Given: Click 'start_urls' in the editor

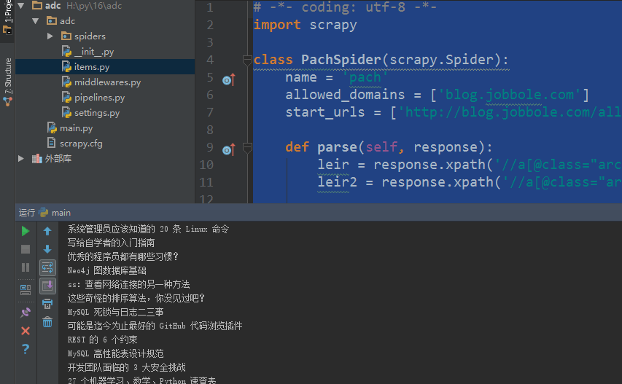Looking at the screenshot, I should (x=325, y=112).
